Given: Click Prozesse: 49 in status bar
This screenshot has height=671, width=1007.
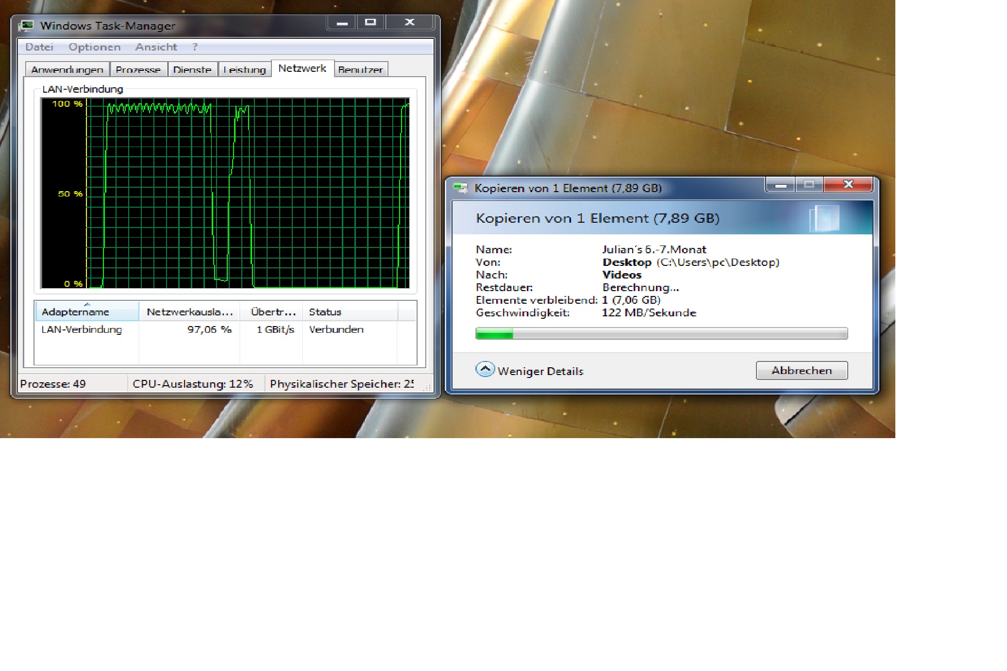Looking at the screenshot, I should pyautogui.click(x=53, y=384).
